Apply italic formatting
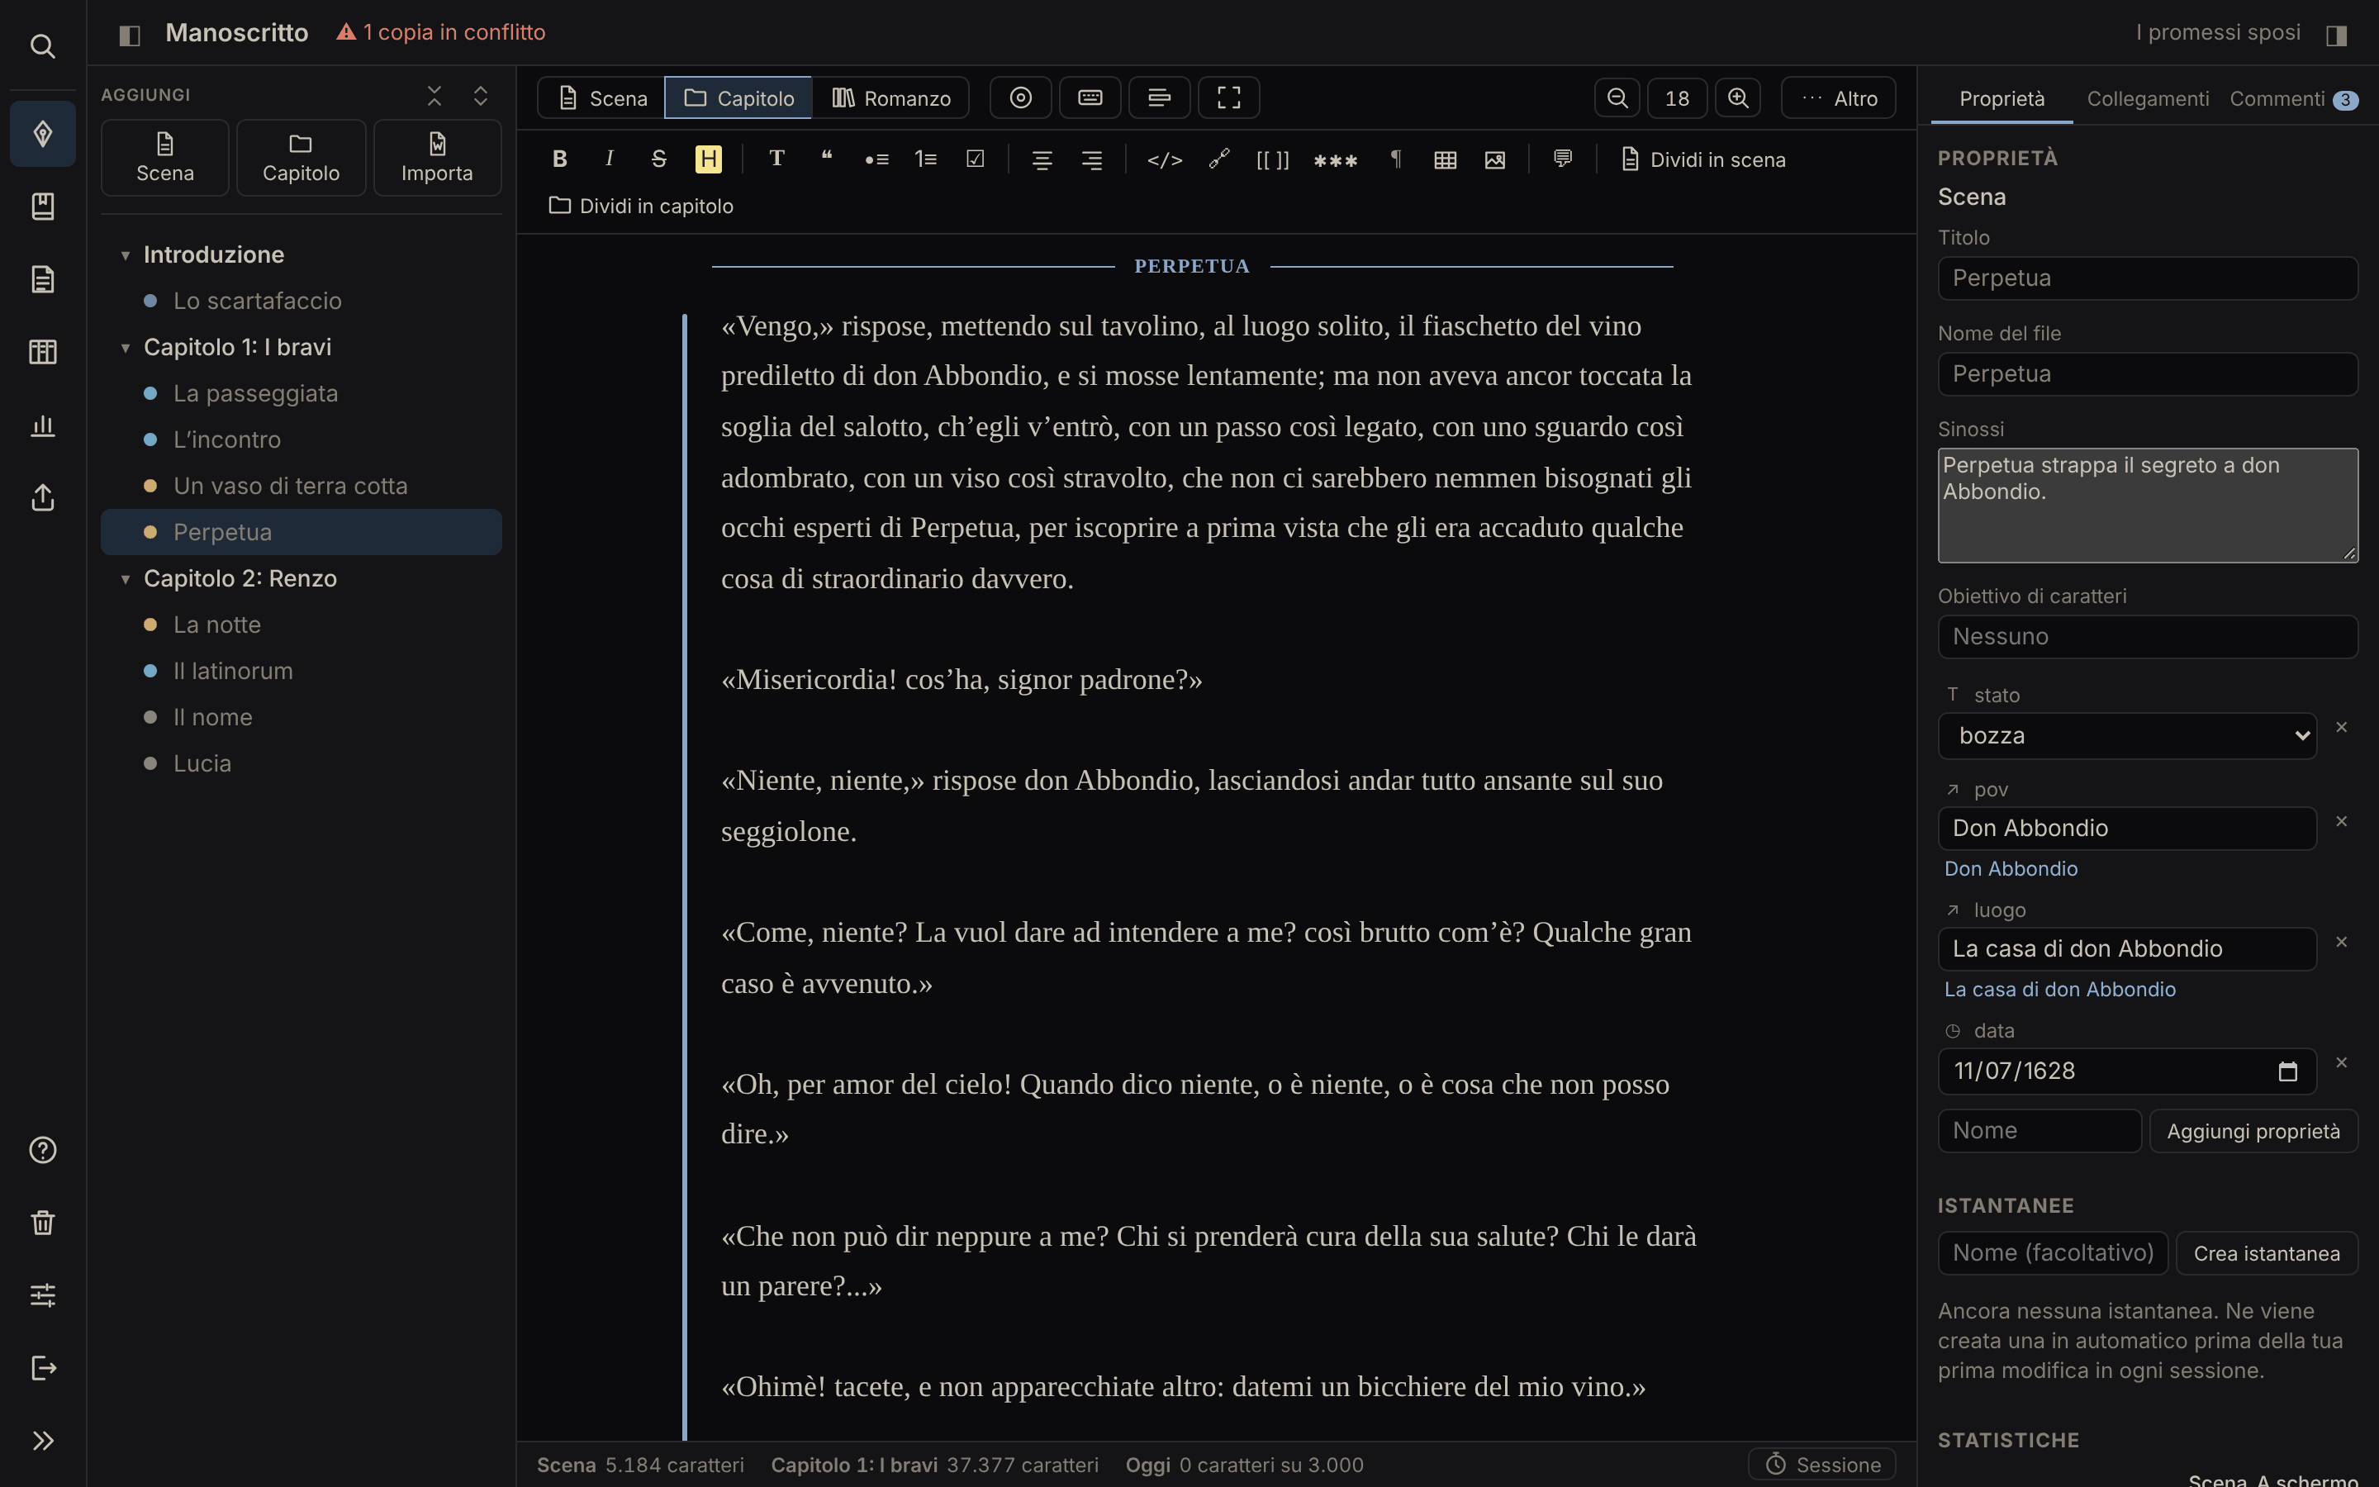The width and height of the screenshot is (2379, 1487). click(610, 159)
